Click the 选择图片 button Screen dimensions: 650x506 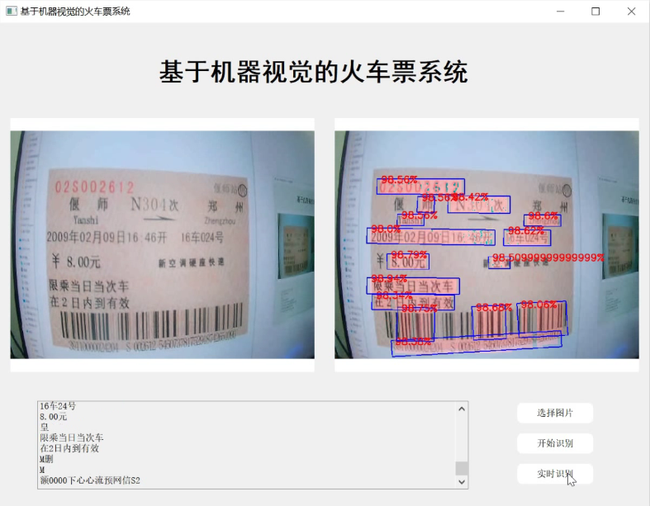pos(555,413)
